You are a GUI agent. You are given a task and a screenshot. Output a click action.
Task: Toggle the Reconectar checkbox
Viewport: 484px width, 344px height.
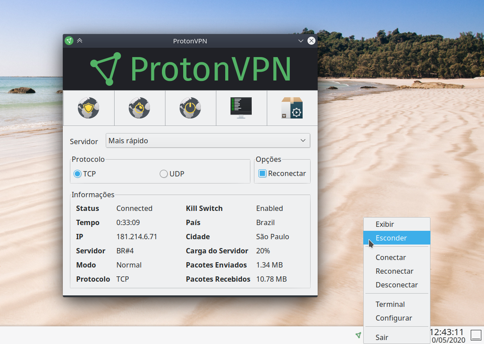coord(262,173)
